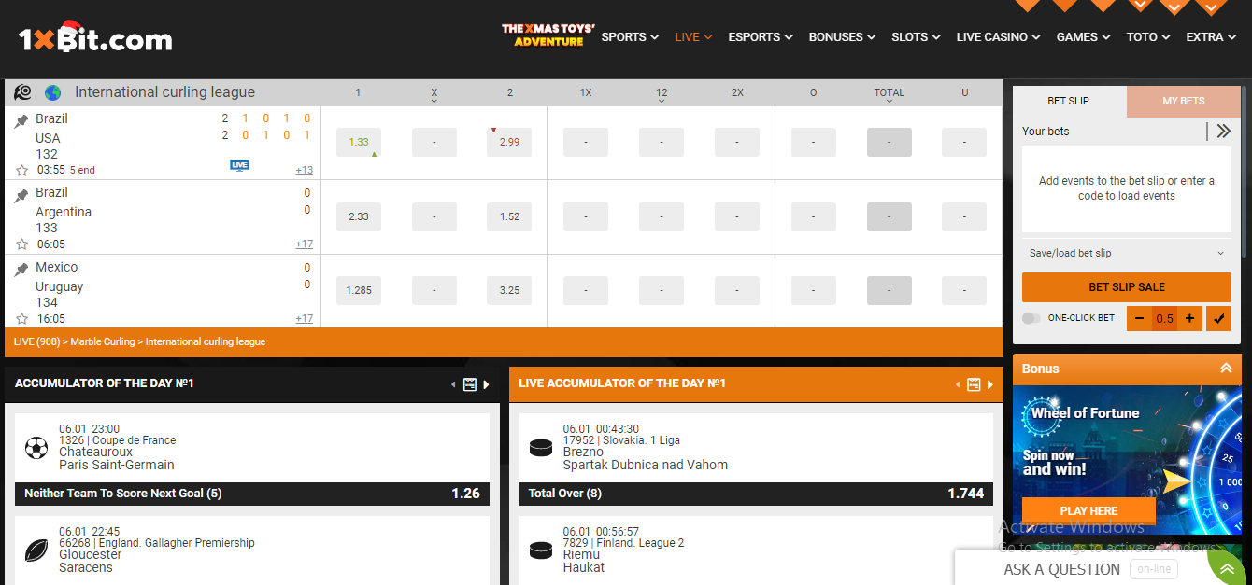1252x585 pixels.
Task: Click the BET SLIP SALE button
Action: click(x=1126, y=286)
